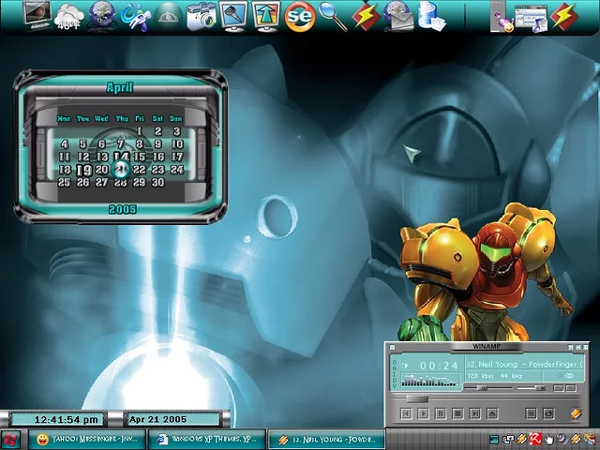Open the Winamp main menu in title bar corner
Image resolution: width=600 pixels, height=450 pixels.
click(394, 348)
